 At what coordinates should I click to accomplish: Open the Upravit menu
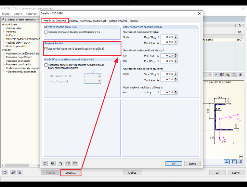tap(18, 14)
